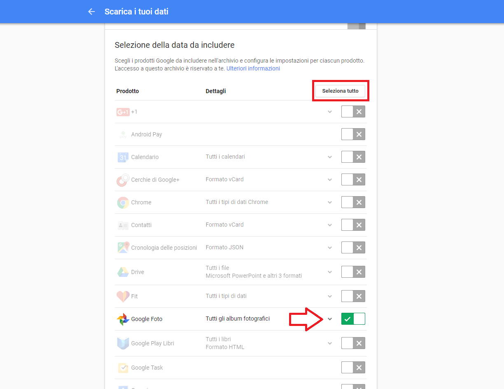Click the Google Foto pinwheel icon
The width and height of the screenshot is (504, 389).
[123, 319]
